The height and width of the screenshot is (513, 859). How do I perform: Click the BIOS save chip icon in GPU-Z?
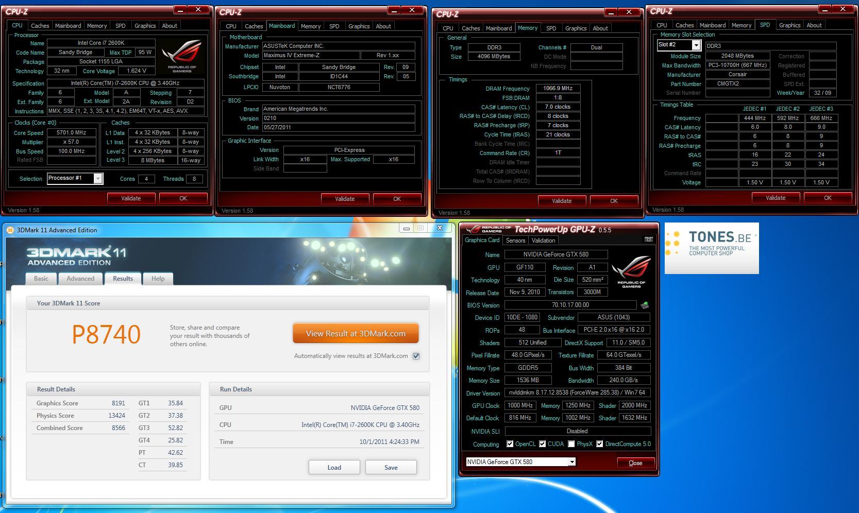click(644, 305)
